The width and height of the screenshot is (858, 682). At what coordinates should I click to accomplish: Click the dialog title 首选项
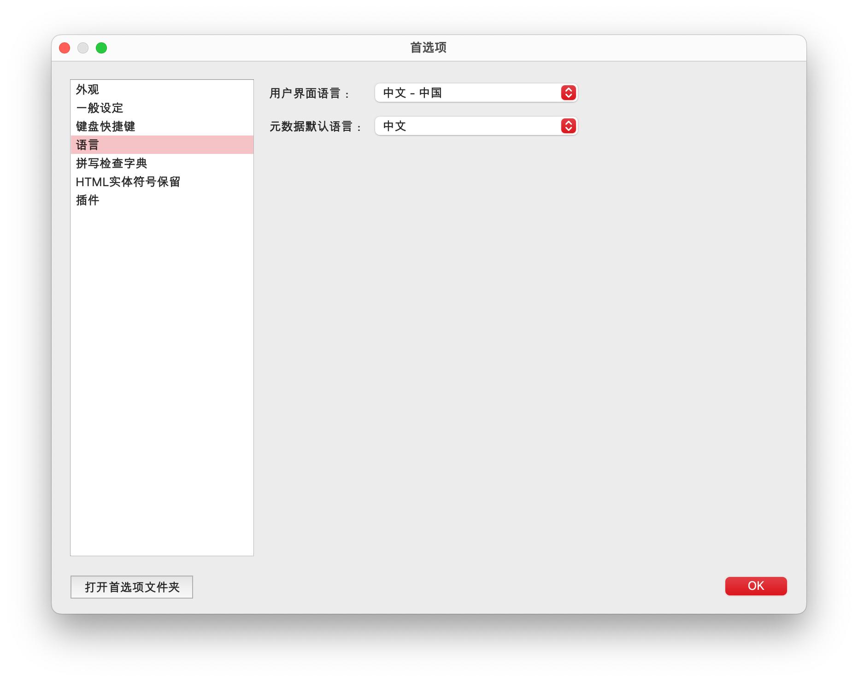[429, 47]
